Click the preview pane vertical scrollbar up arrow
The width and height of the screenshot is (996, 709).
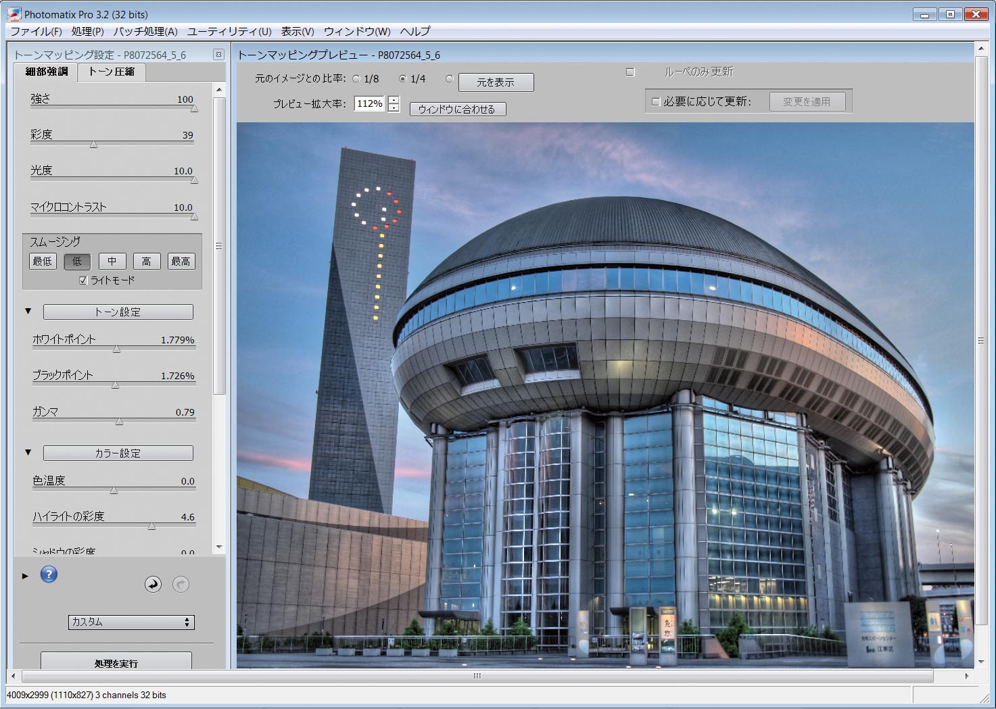[x=980, y=48]
